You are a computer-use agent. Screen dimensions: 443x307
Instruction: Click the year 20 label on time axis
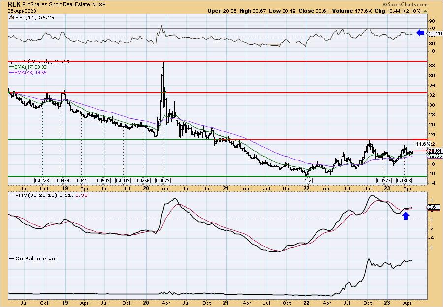click(146, 188)
